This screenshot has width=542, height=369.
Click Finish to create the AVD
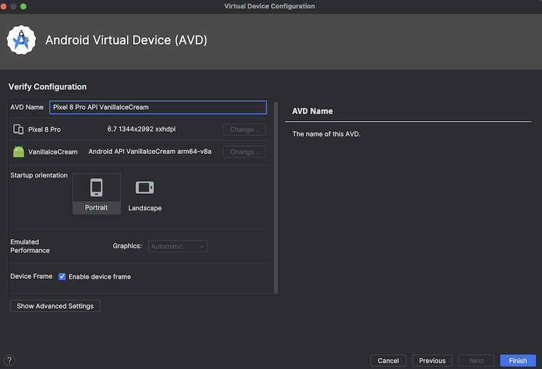coord(518,360)
